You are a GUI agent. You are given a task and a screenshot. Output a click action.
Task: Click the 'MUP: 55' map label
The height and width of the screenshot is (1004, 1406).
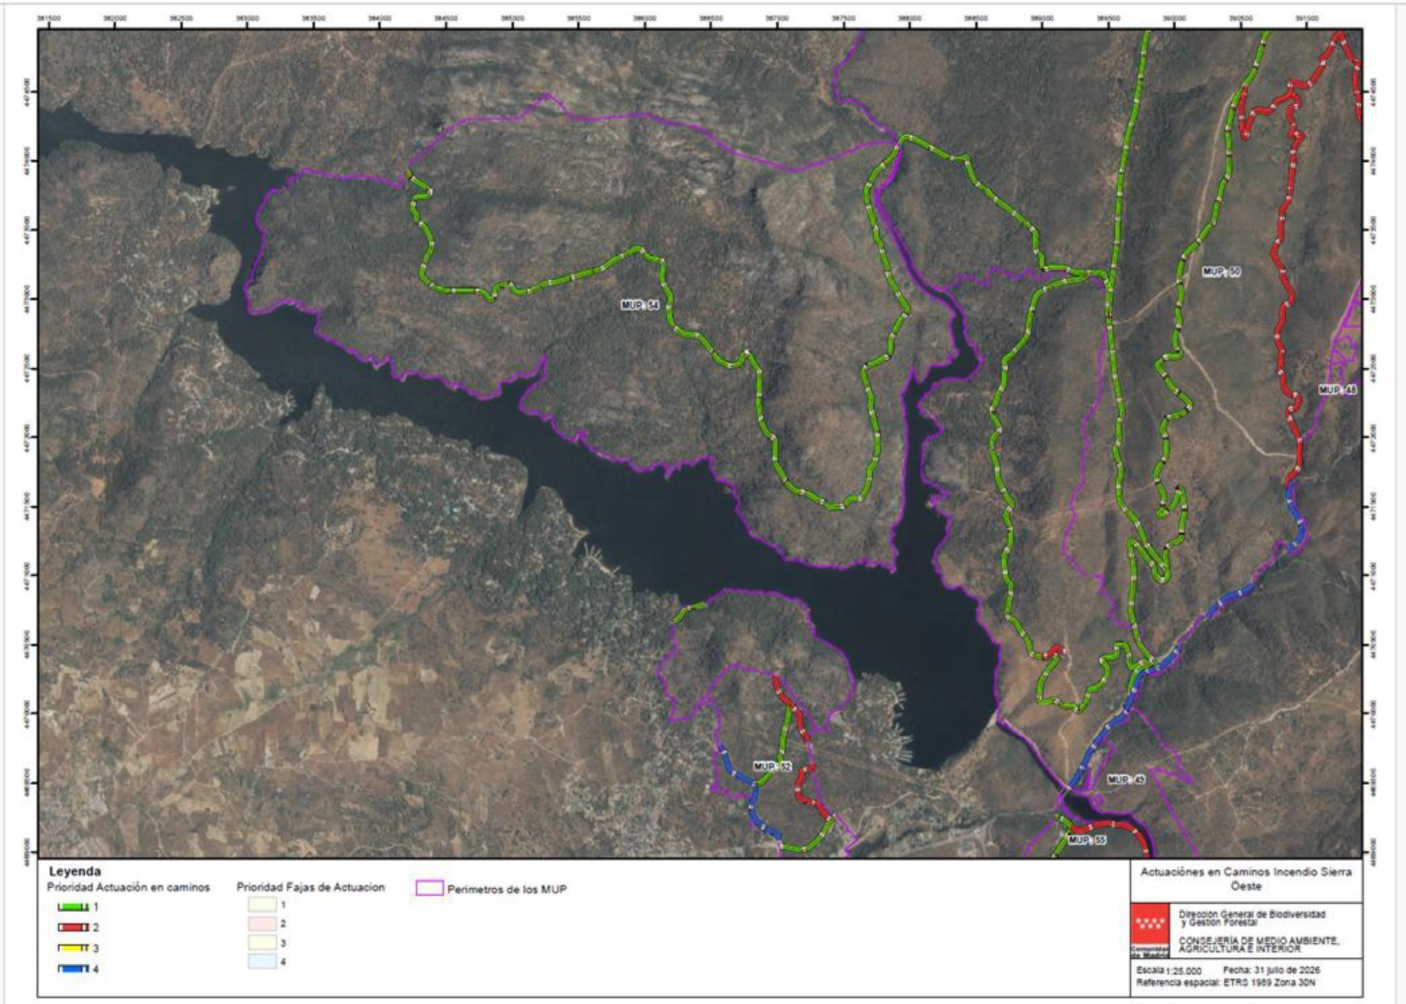click(x=1087, y=840)
